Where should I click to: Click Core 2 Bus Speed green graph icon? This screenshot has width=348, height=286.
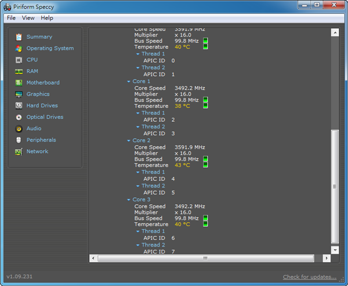(205, 158)
